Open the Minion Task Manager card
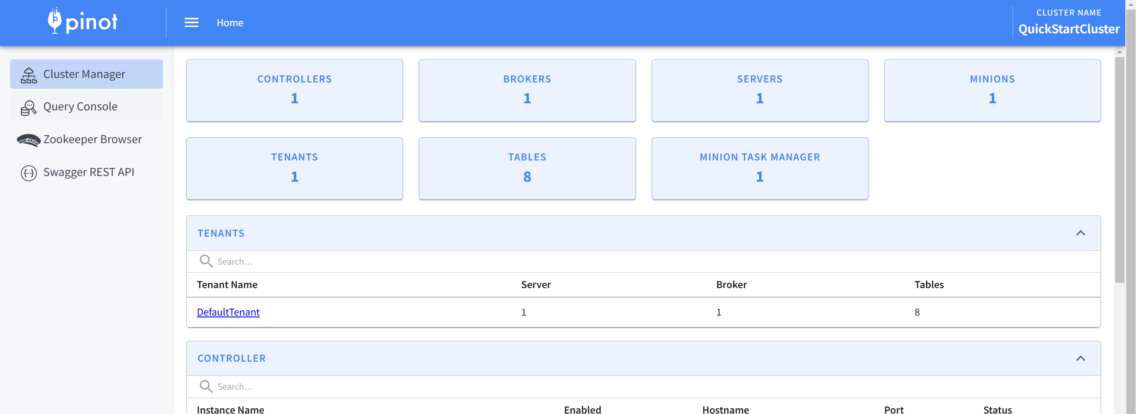Image resolution: width=1136 pixels, height=414 pixels. (760, 168)
